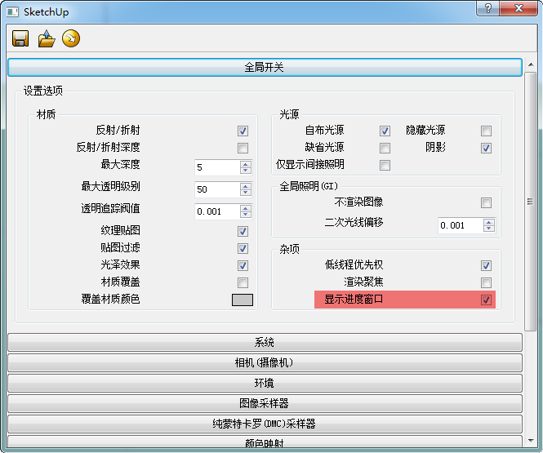Enable the 材质覆盖 checkbox

point(243,282)
